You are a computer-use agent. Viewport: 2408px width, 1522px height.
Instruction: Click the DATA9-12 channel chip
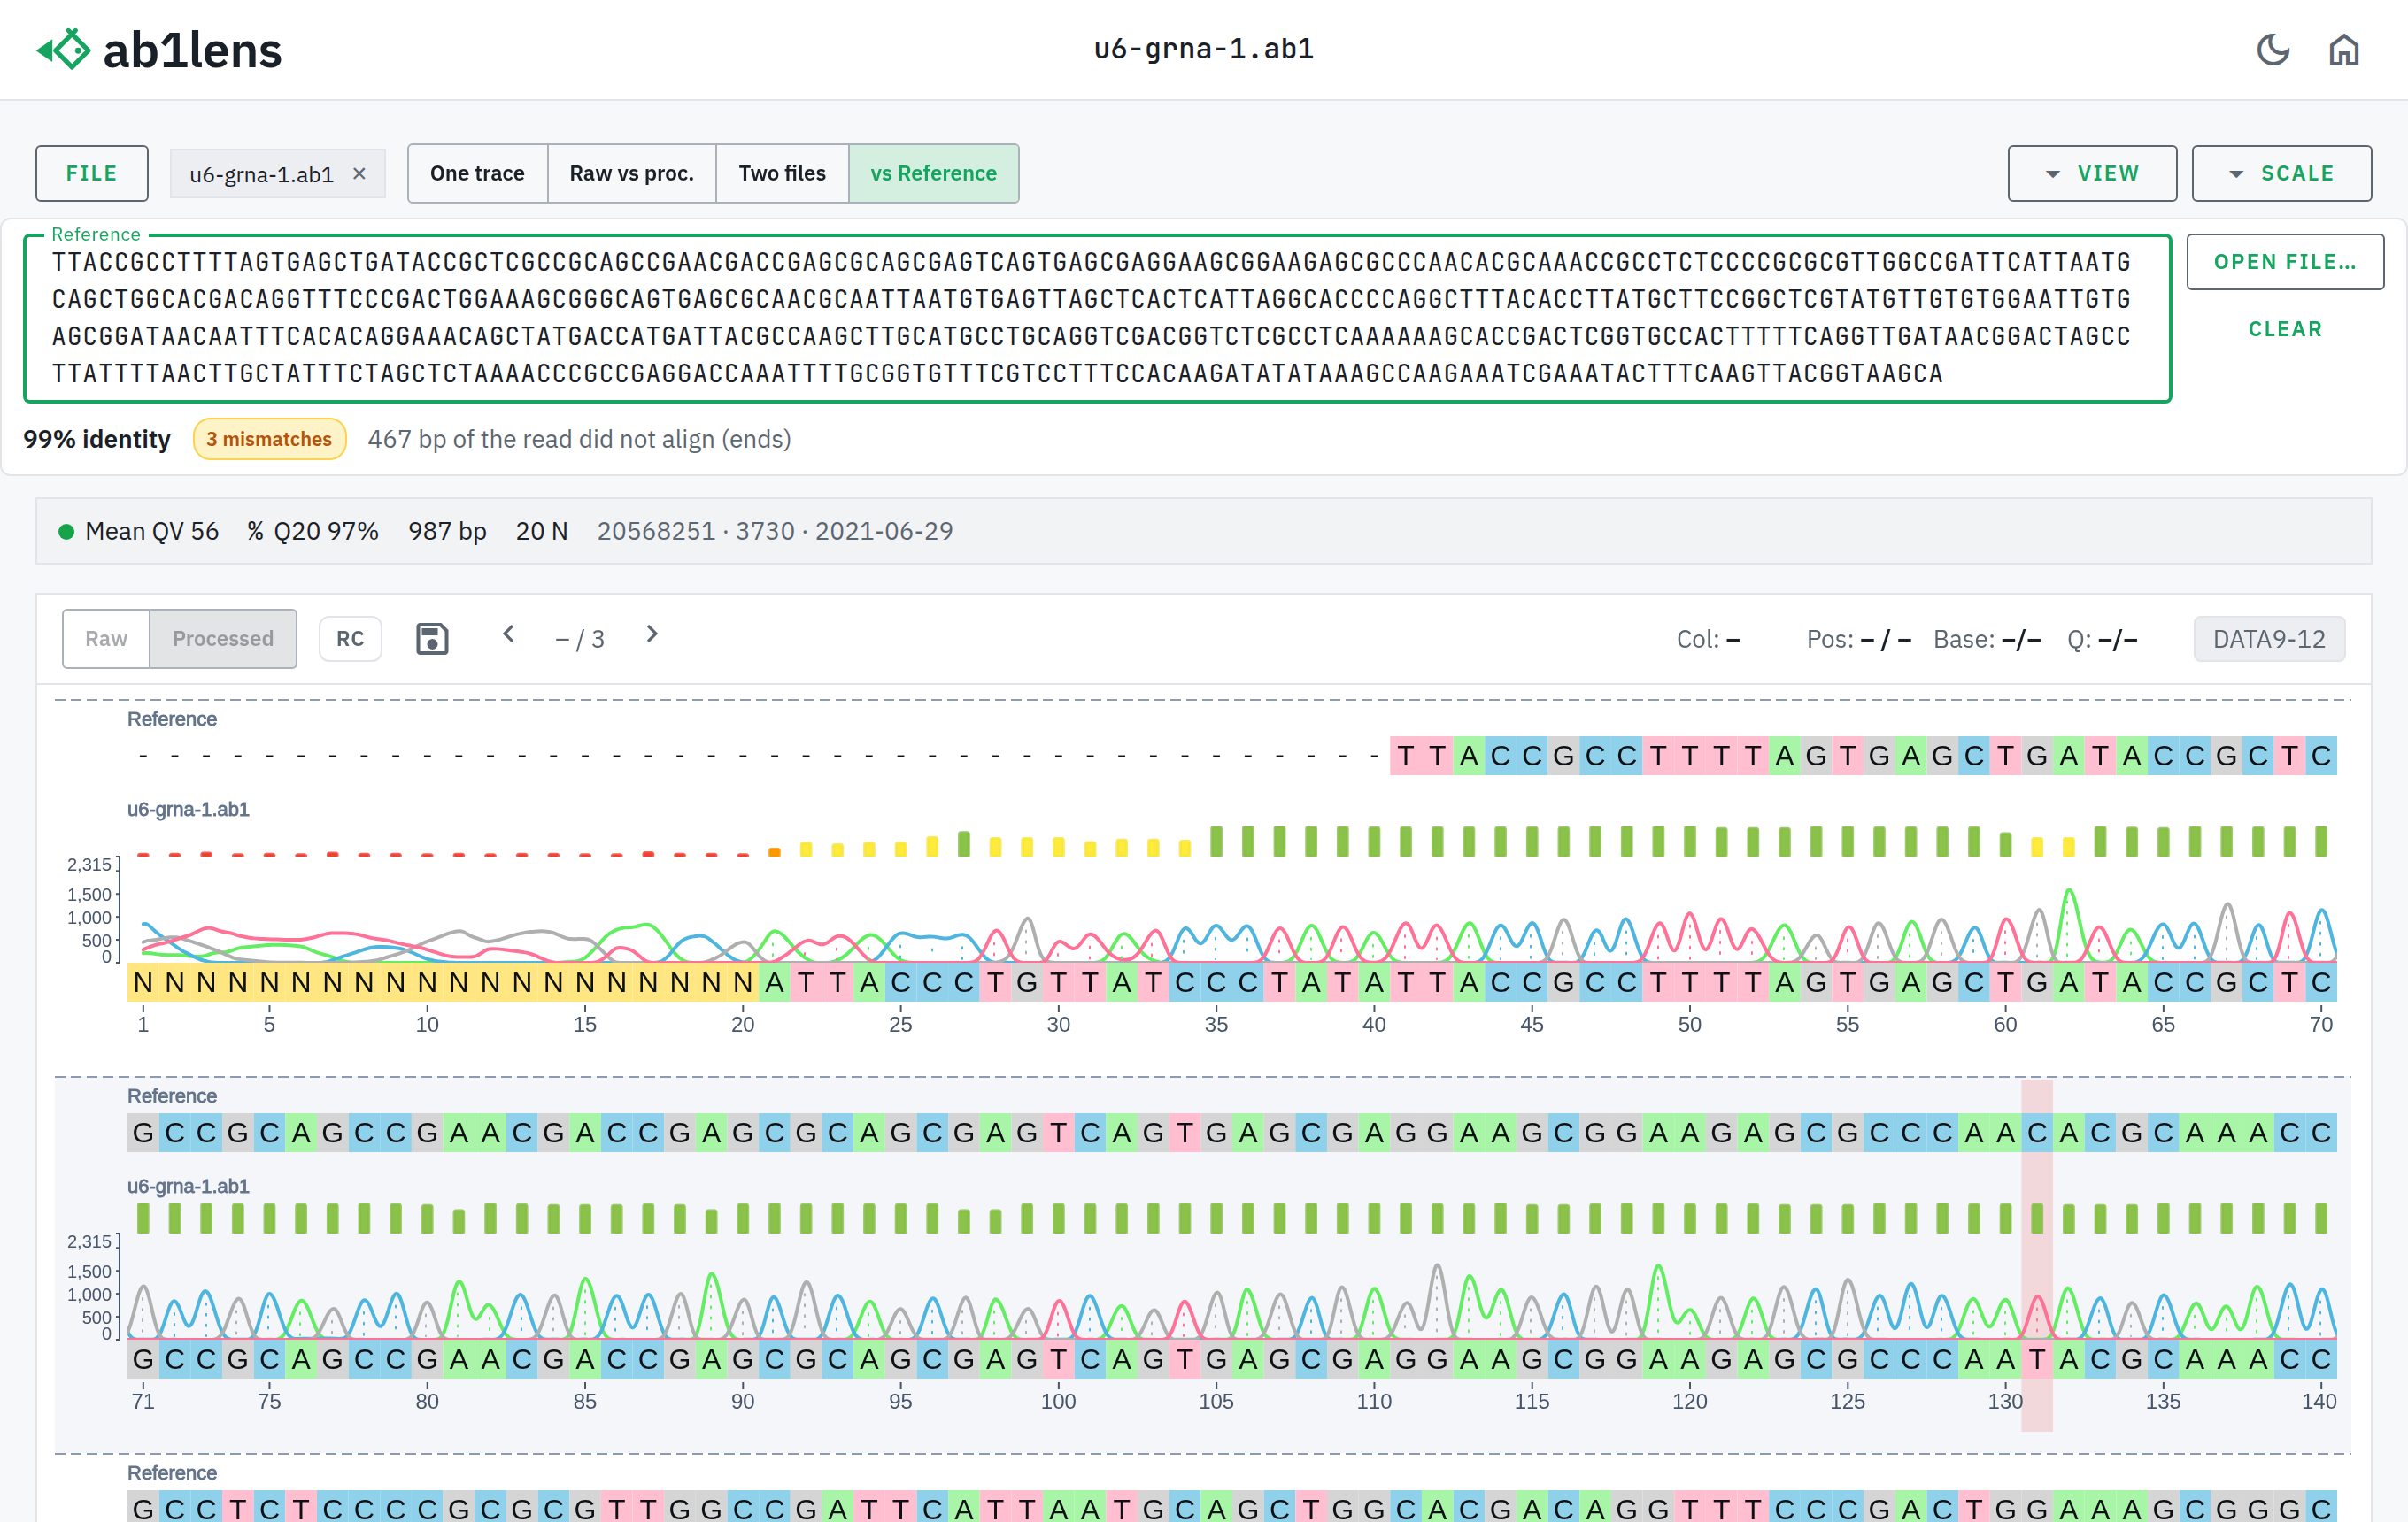[2269, 639]
